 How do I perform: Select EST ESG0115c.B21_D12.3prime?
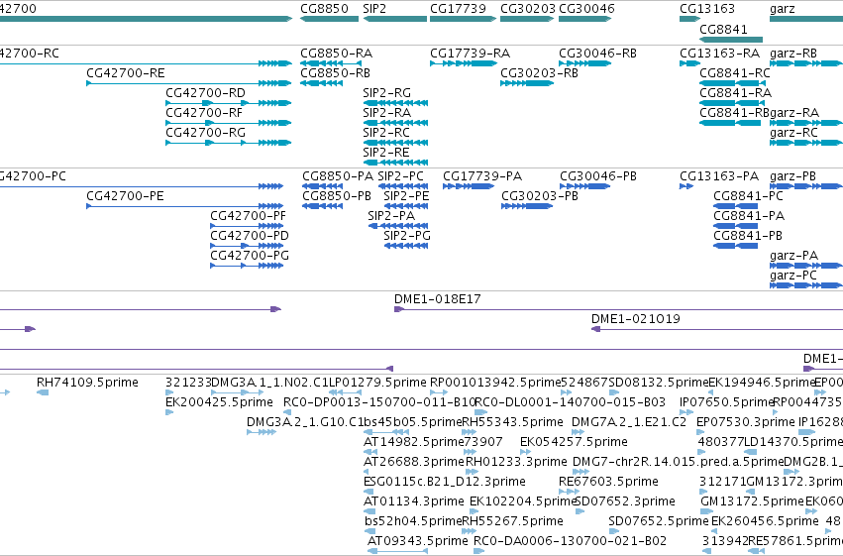tap(369, 492)
